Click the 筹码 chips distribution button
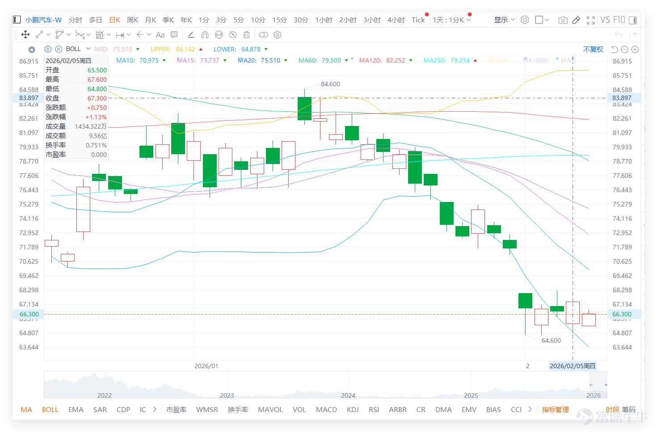Image resolution: width=657 pixels, height=433 pixels. [x=628, y=409]
